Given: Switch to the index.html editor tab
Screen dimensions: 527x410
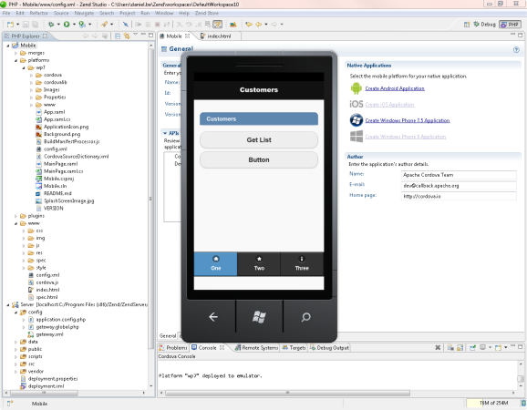Looking at the screenshot, I should click(x=219, y=36).
